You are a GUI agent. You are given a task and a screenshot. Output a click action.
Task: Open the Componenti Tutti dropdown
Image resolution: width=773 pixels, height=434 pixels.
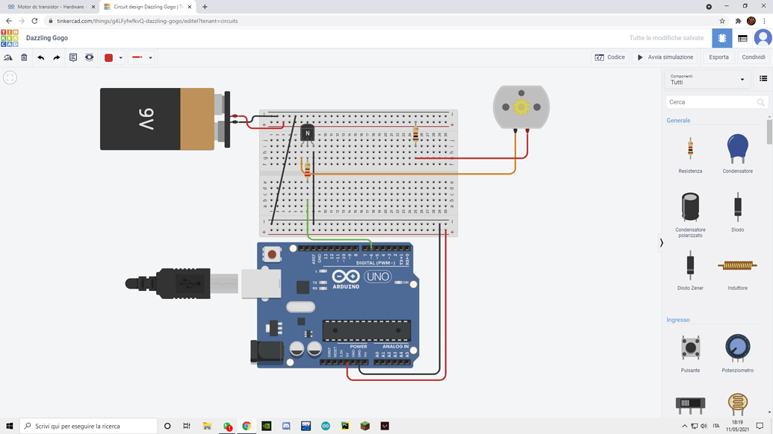[x=707, y=78]
